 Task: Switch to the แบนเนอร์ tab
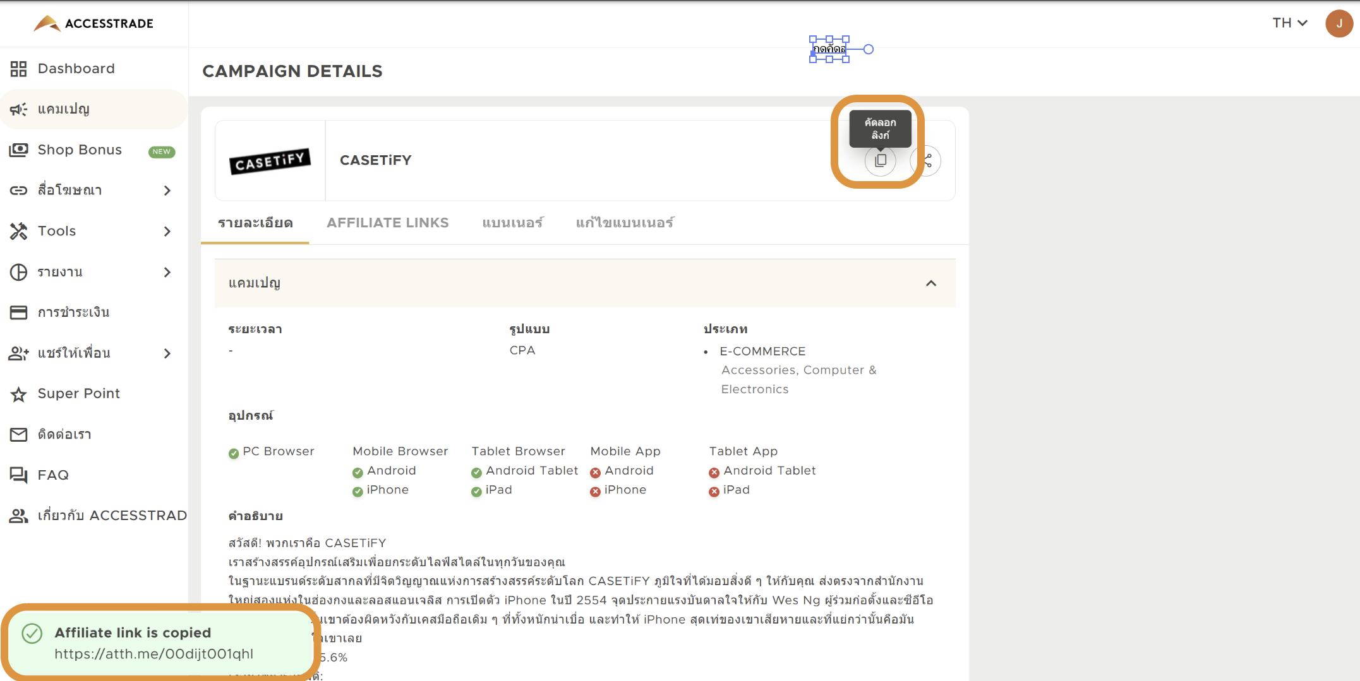point(512,223)
